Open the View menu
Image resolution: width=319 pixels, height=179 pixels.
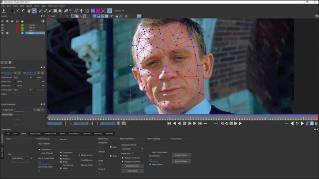tap(22, 6)
